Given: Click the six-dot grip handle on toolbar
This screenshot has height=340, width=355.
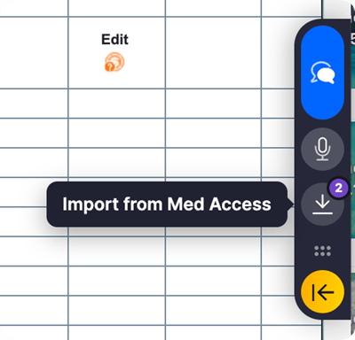Looking at the screenshot, I should [x=322, y=251].
